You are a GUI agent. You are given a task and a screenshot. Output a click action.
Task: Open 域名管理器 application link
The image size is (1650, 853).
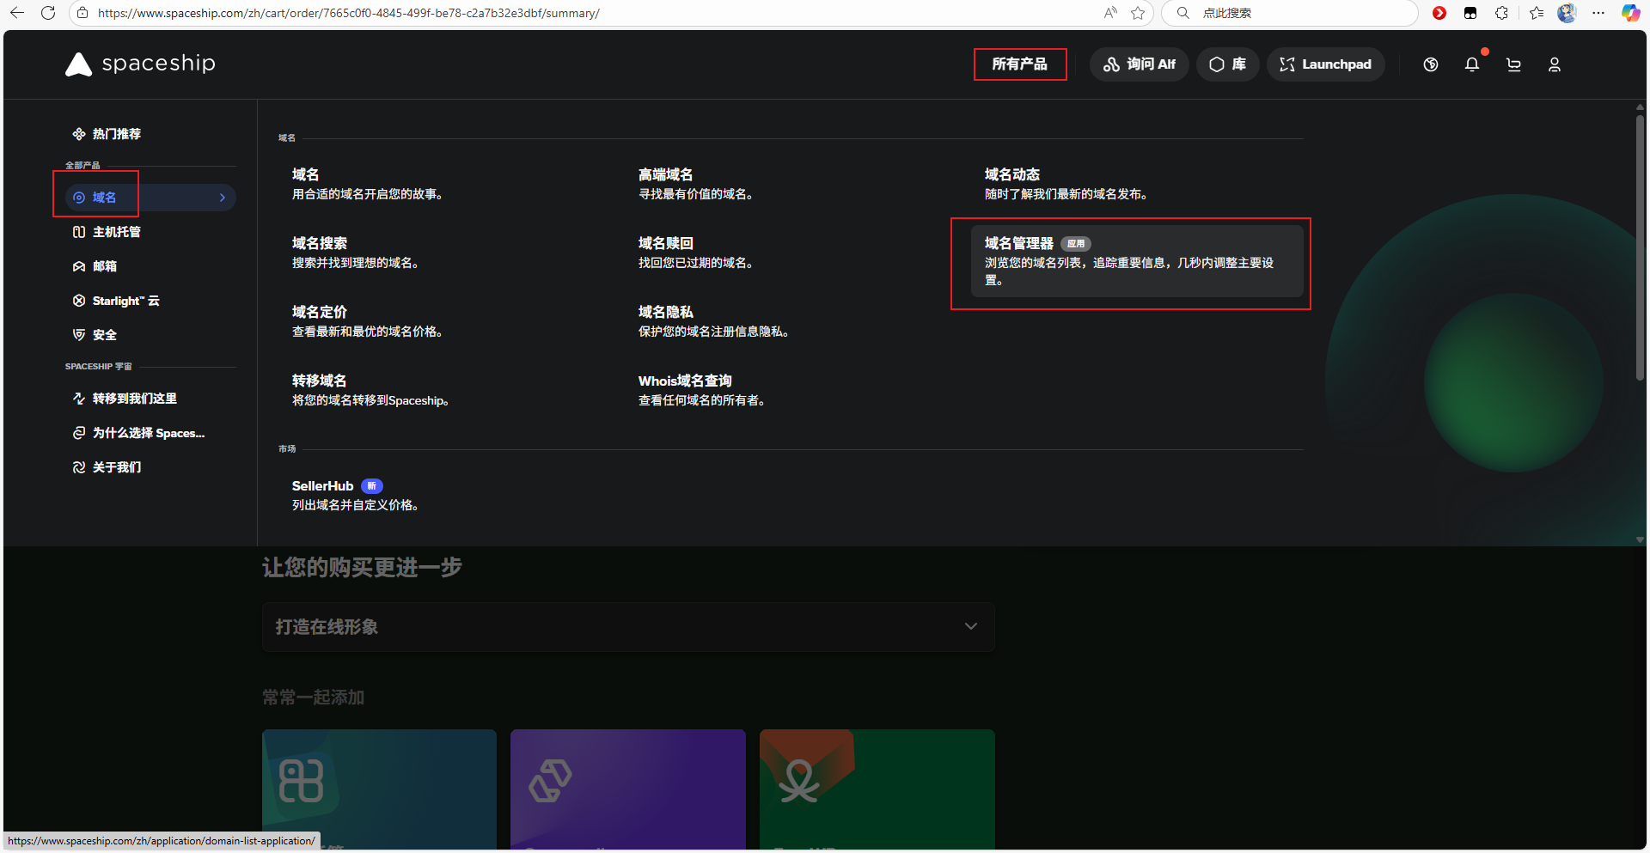click(1018, 244)
